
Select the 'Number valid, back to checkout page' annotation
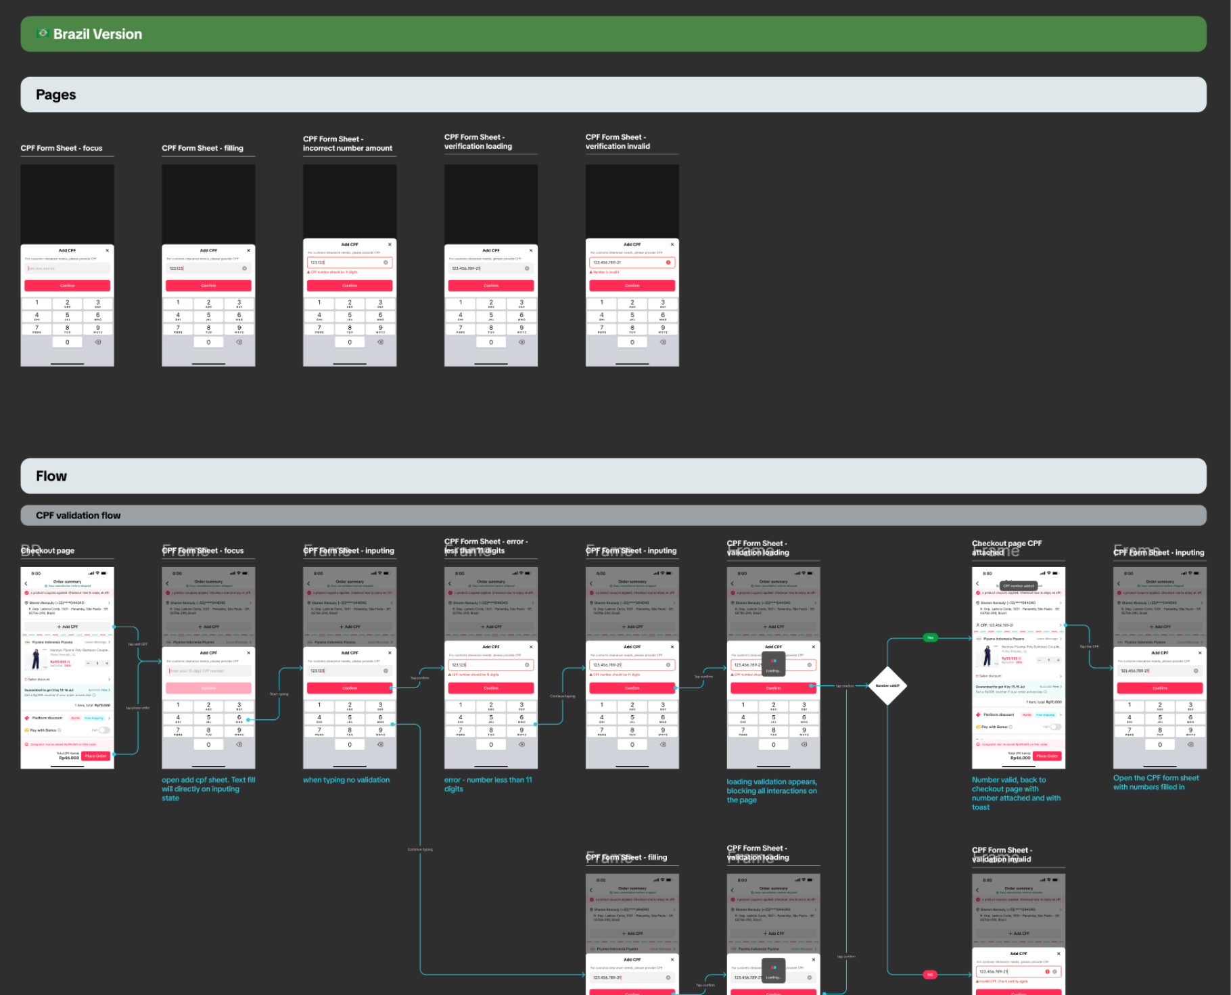(1017, 794)
